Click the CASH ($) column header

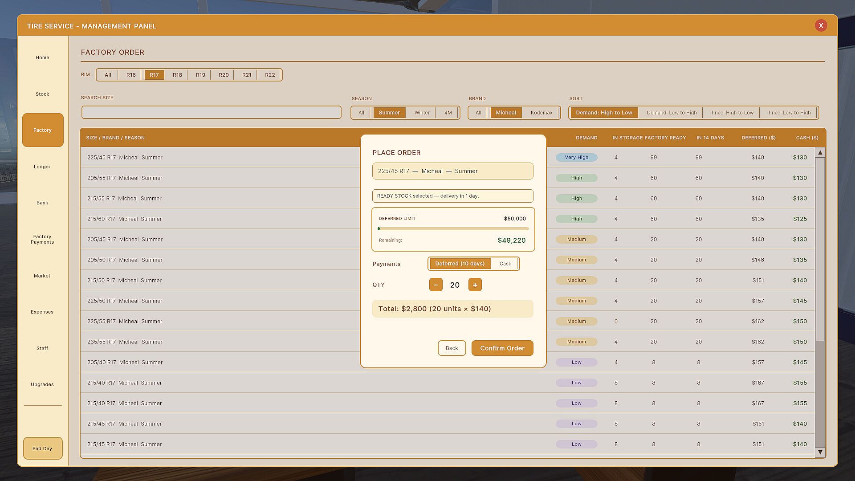click(807, 138)
